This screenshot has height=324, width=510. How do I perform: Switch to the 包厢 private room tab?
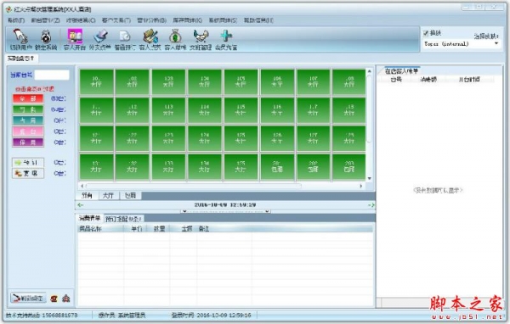(130, 195)
